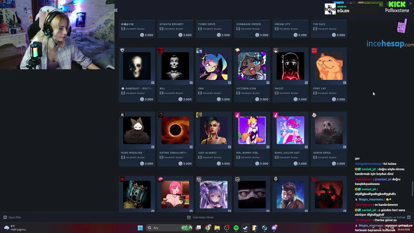
Task: Open Steam from the taskbar
Action: [245, 228]
